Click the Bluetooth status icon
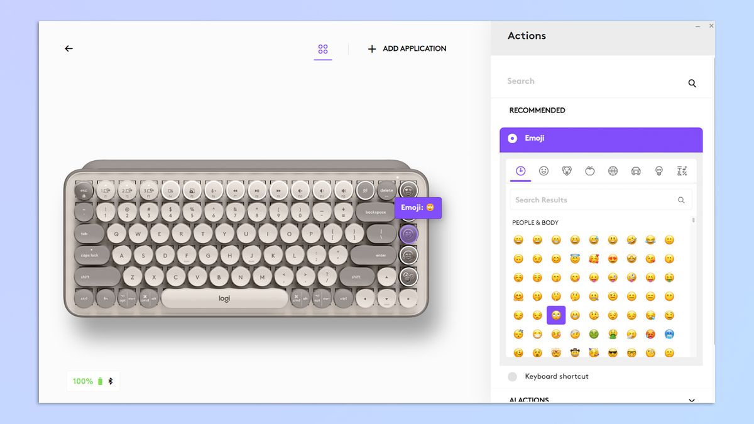754x424 pixels. 111,381
